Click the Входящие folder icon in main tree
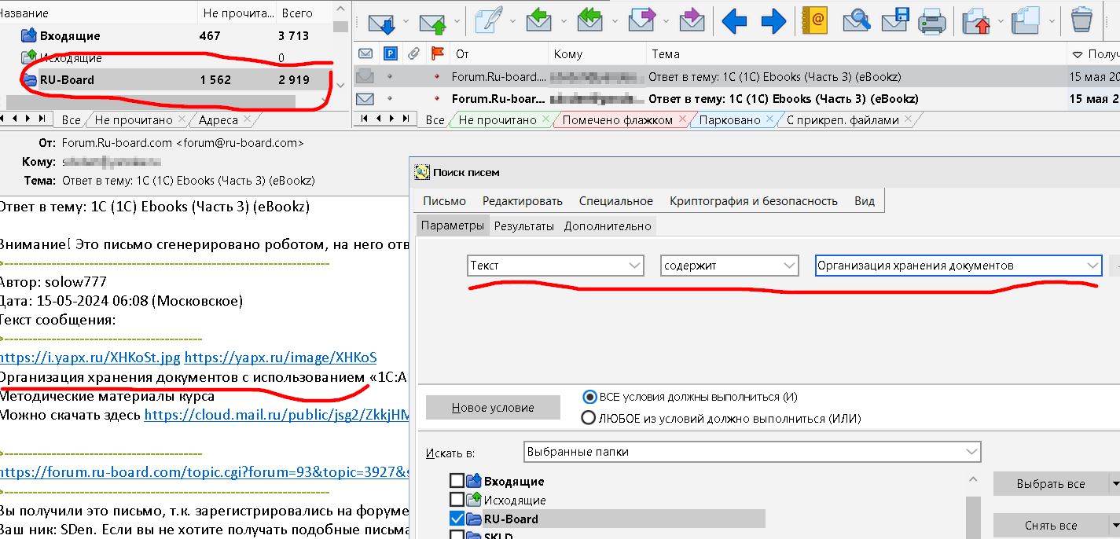The width and height of the screenshot is (1120, 539). [x=29, y=35]
